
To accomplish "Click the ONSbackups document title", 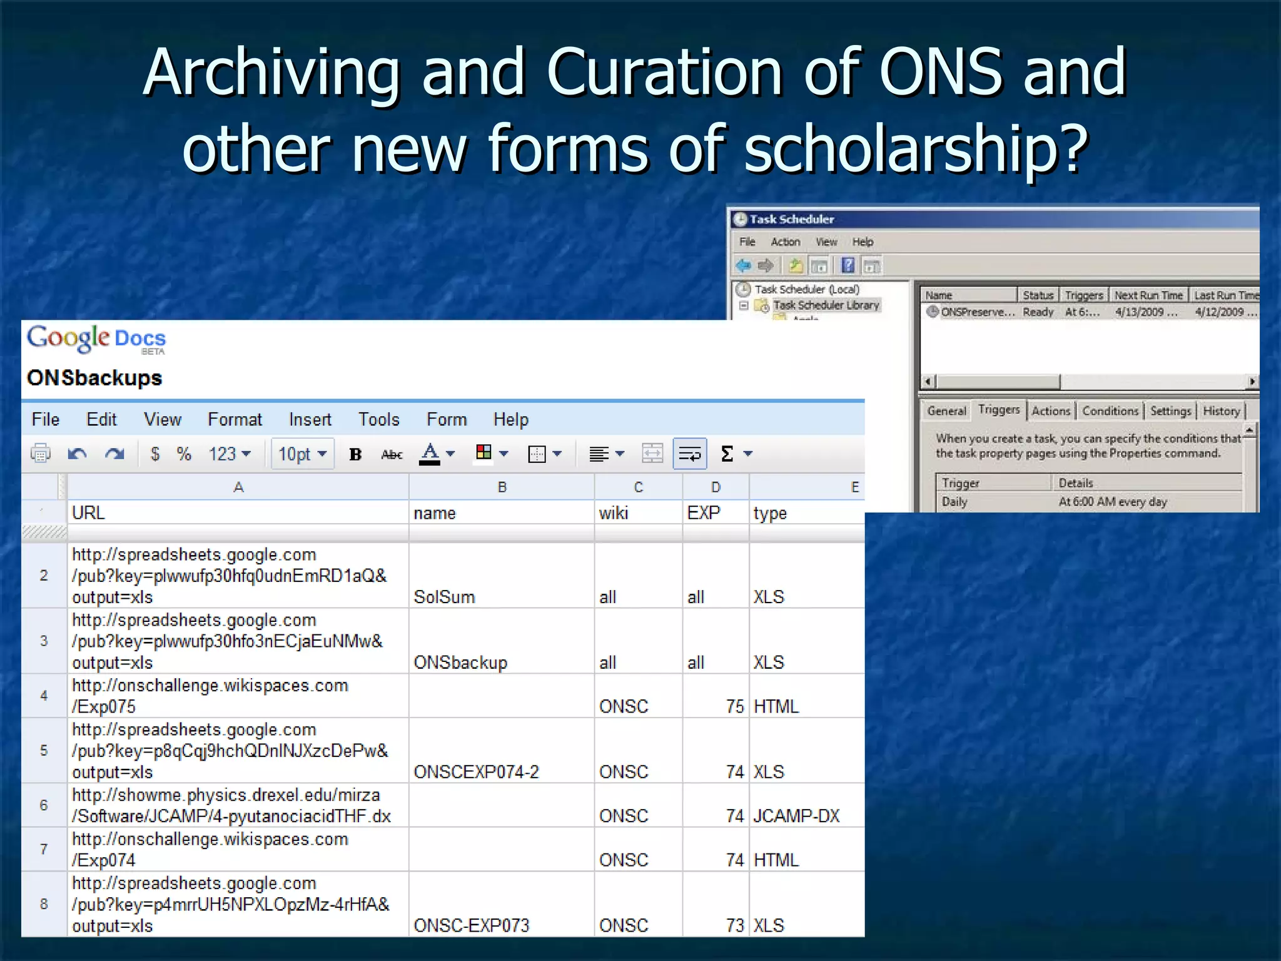I will [x=94, y=378].
